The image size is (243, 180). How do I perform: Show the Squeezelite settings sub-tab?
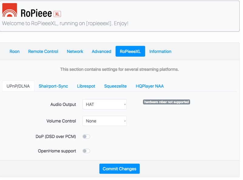[x=115, y=86]
